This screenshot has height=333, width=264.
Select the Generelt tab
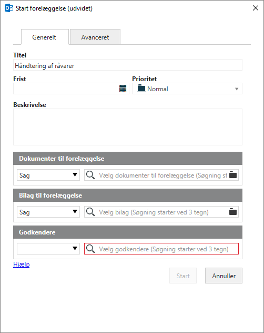point(44,37)
